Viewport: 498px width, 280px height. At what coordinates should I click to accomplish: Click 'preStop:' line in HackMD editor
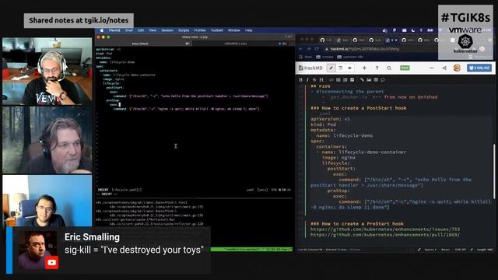338,191
